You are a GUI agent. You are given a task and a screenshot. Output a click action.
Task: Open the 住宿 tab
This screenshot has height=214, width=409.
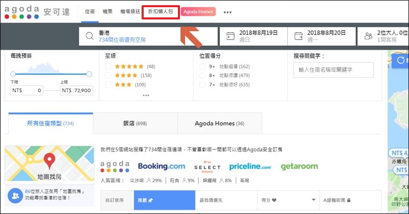90,12
